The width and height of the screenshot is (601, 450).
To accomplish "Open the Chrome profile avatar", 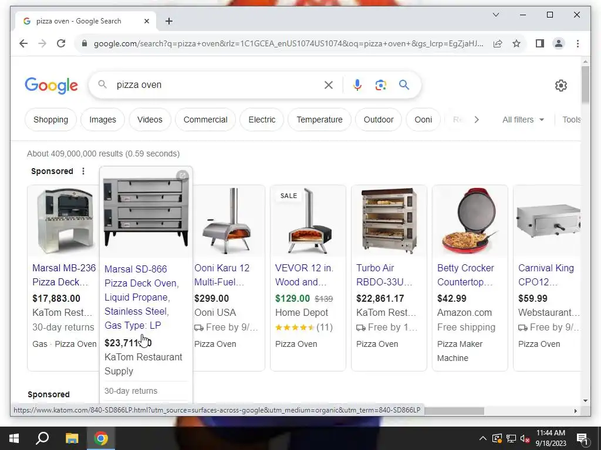I will click(x=559, y=43).
